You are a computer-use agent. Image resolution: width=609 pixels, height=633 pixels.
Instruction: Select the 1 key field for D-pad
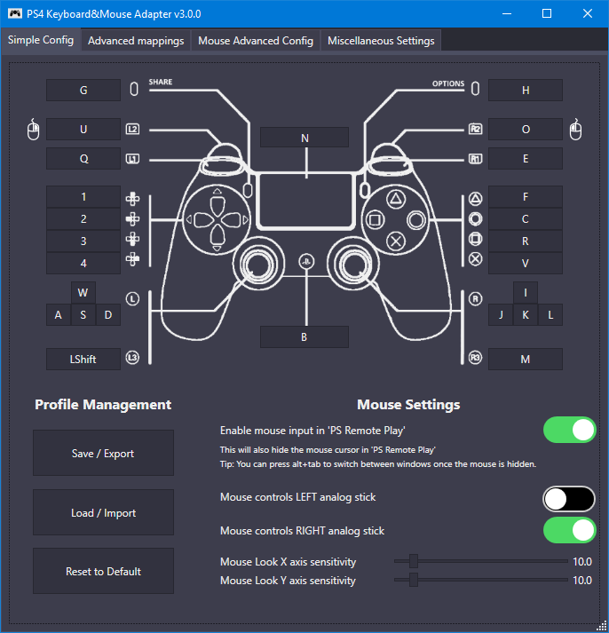83,196
